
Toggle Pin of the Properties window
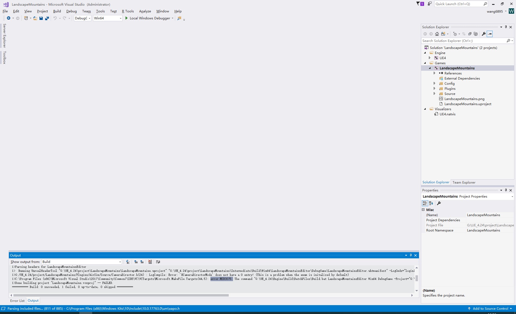(506, 190)
